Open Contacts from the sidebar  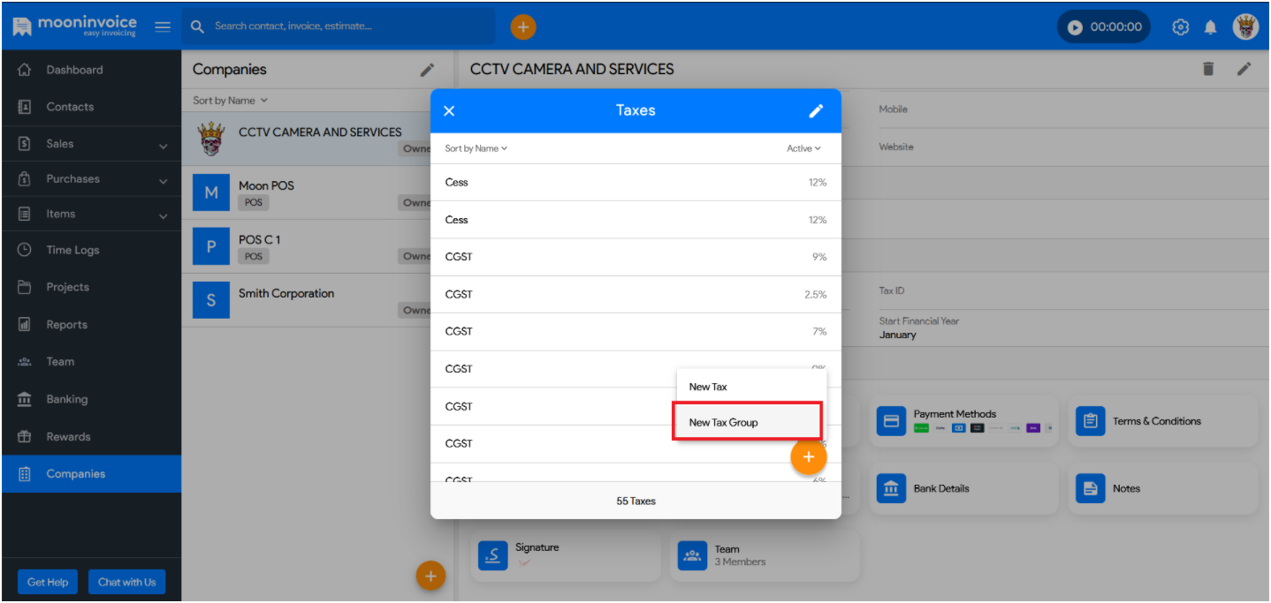91,107
